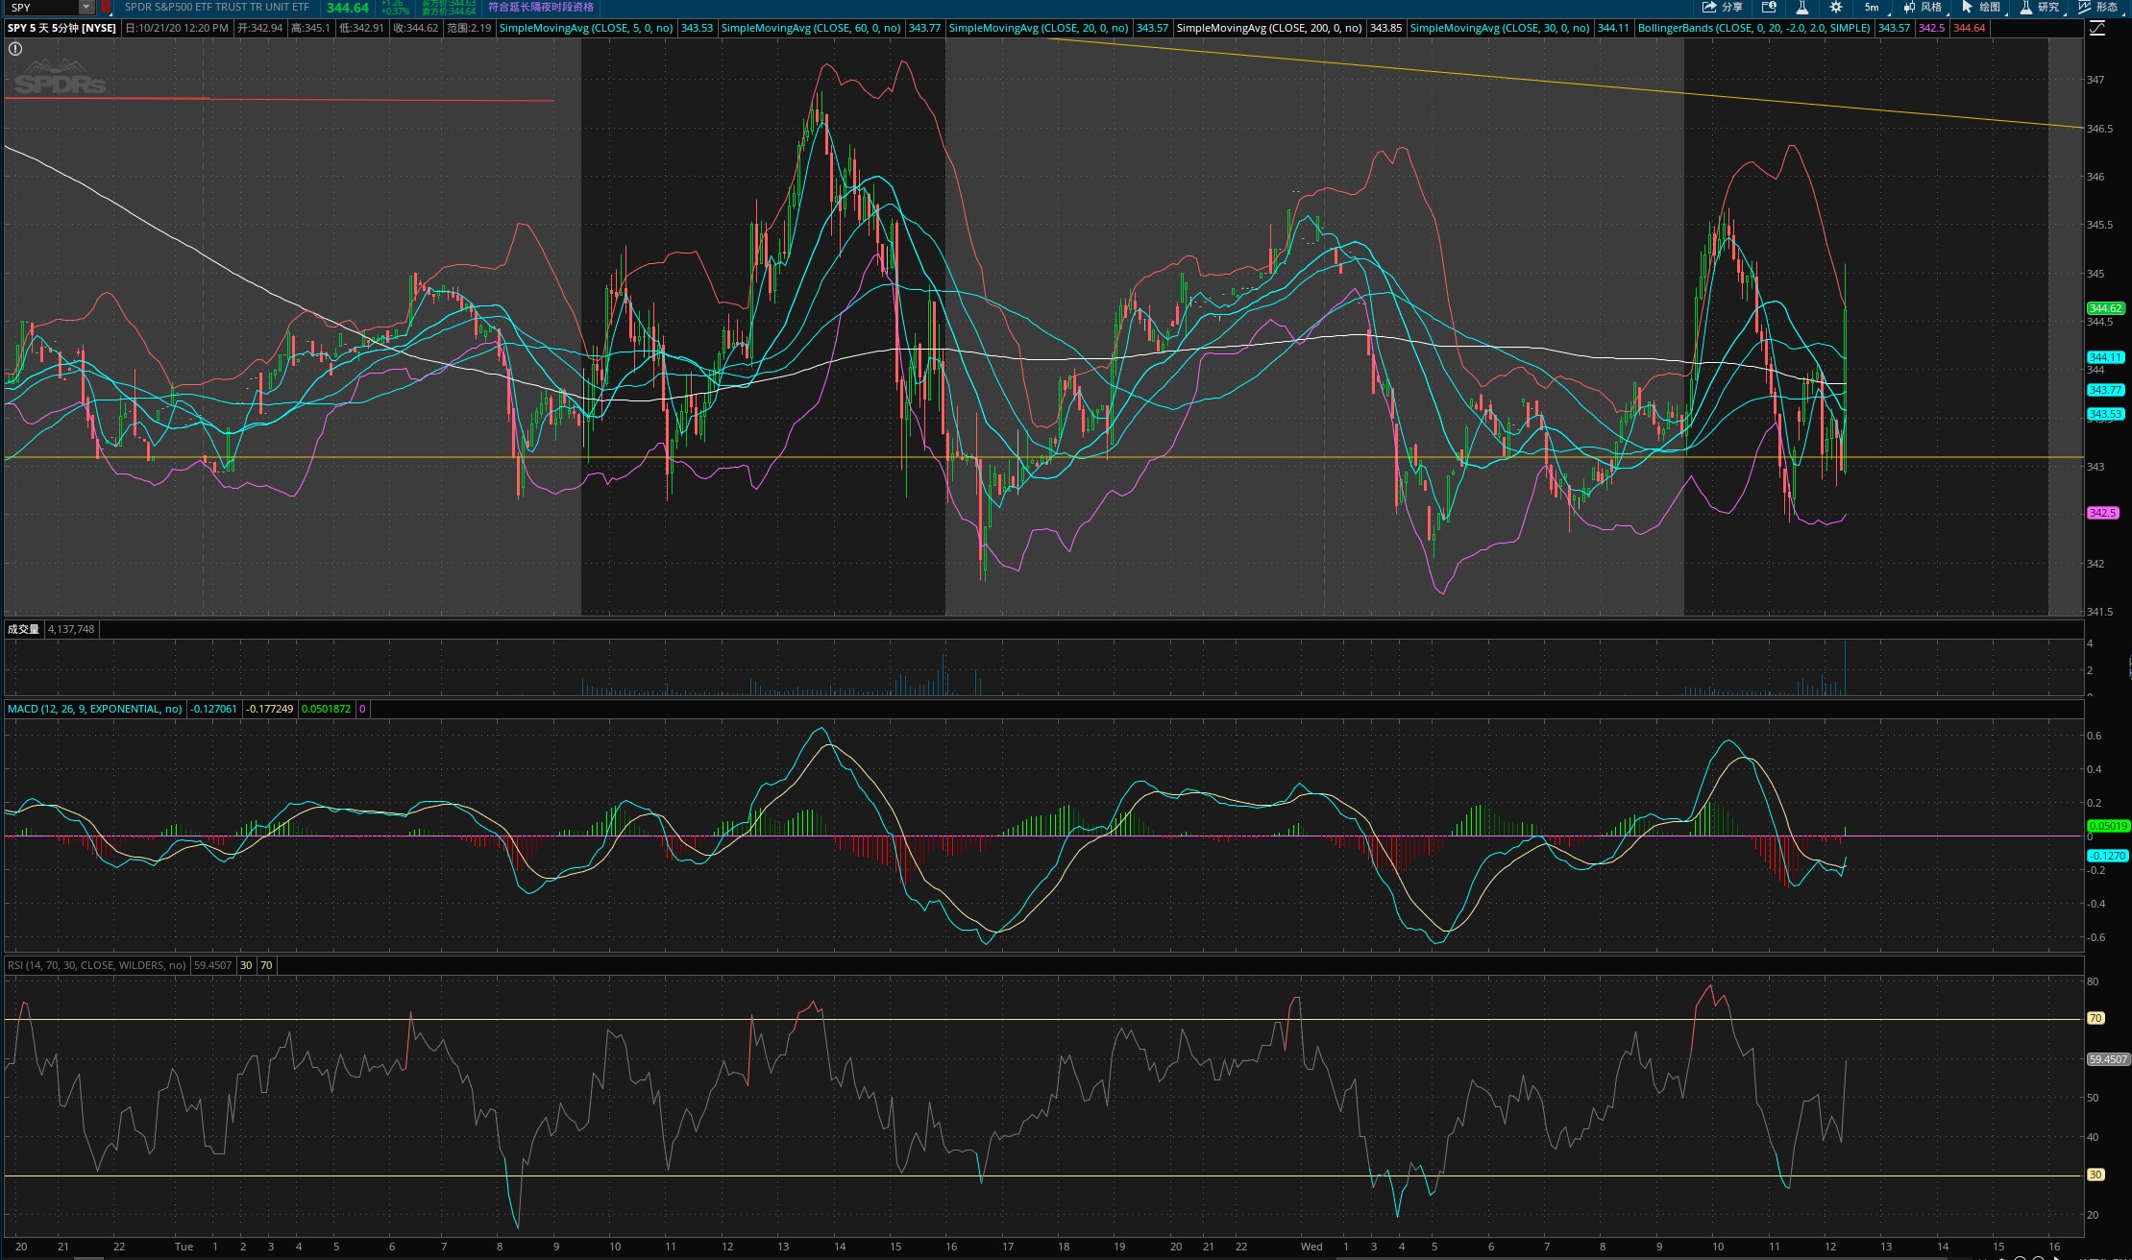Click the 符合延长隔夜时段资格 label
The width and height of the screenshot is (2132, 1260).
click(x=541, y=7)
